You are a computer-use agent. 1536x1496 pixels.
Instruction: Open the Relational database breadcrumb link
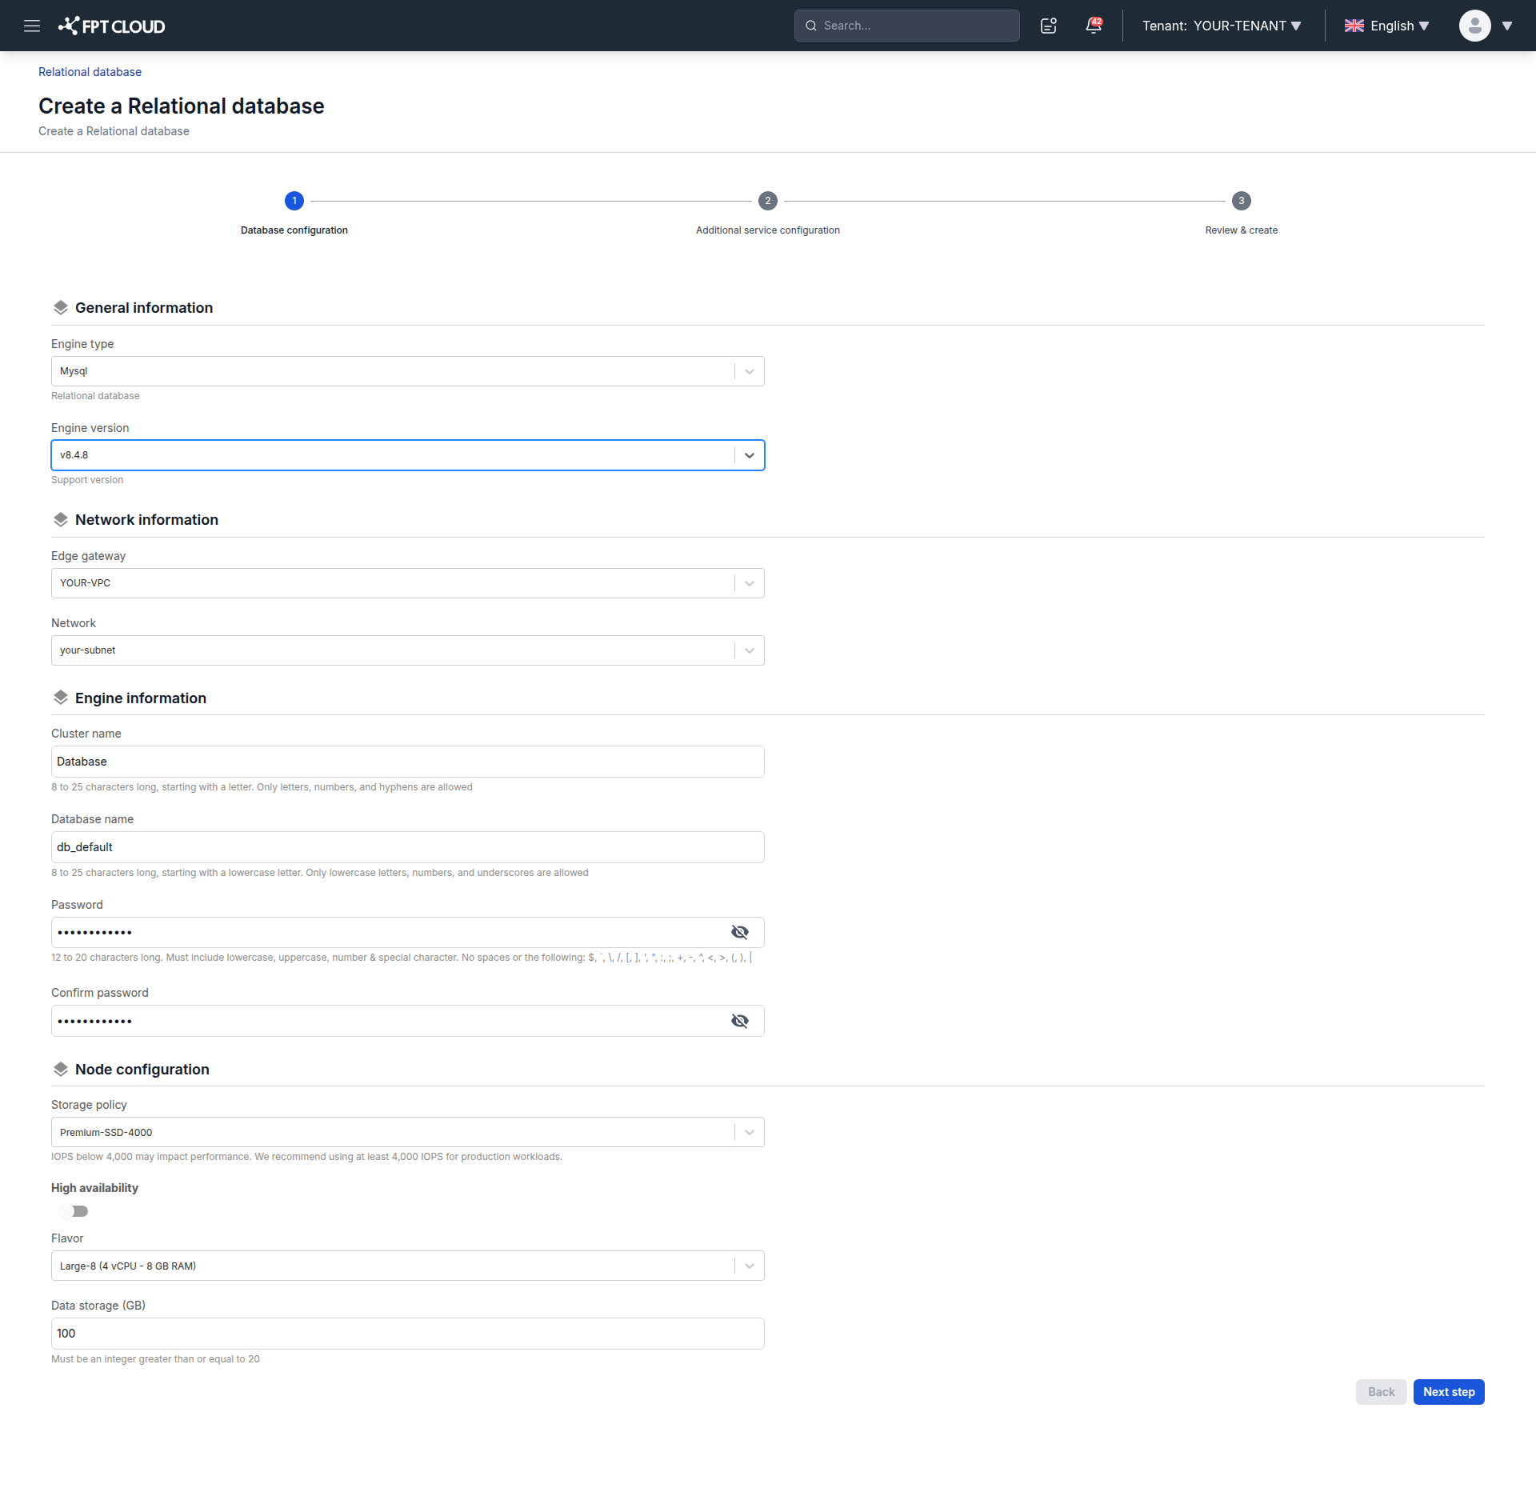click(90, 72)
